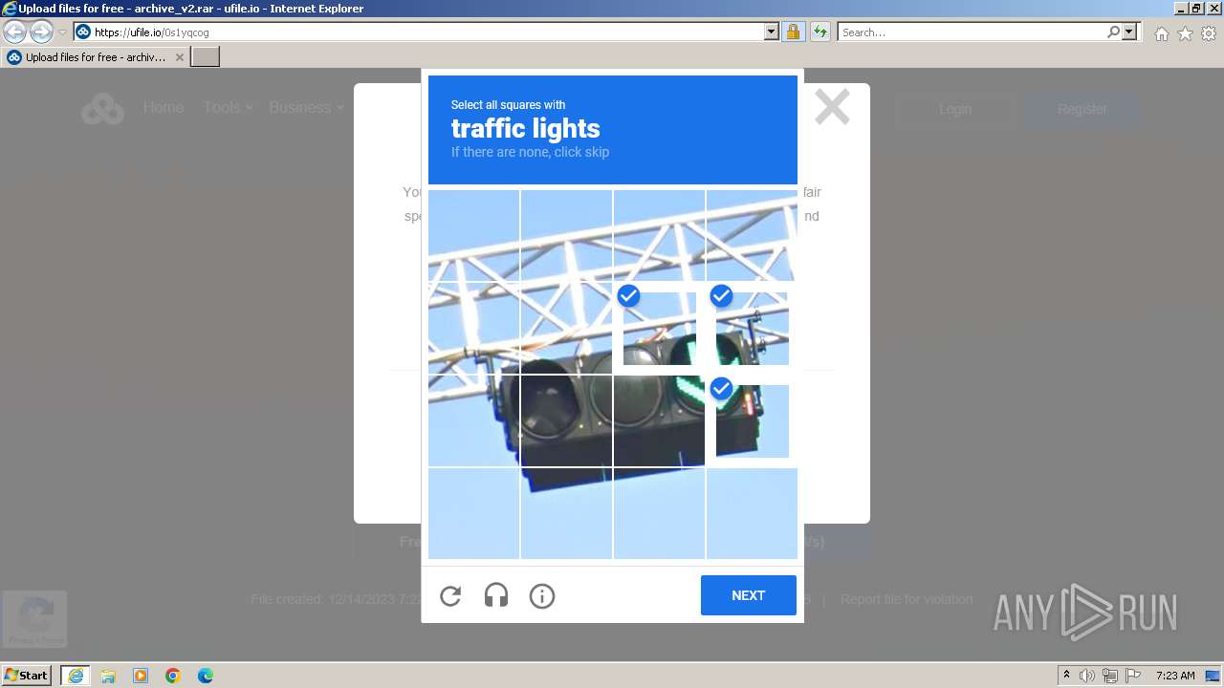Viewport: 1224px width, 688px height.
Task: Go forward with browser Forward arrow
Action: click(x=41, y=32)
